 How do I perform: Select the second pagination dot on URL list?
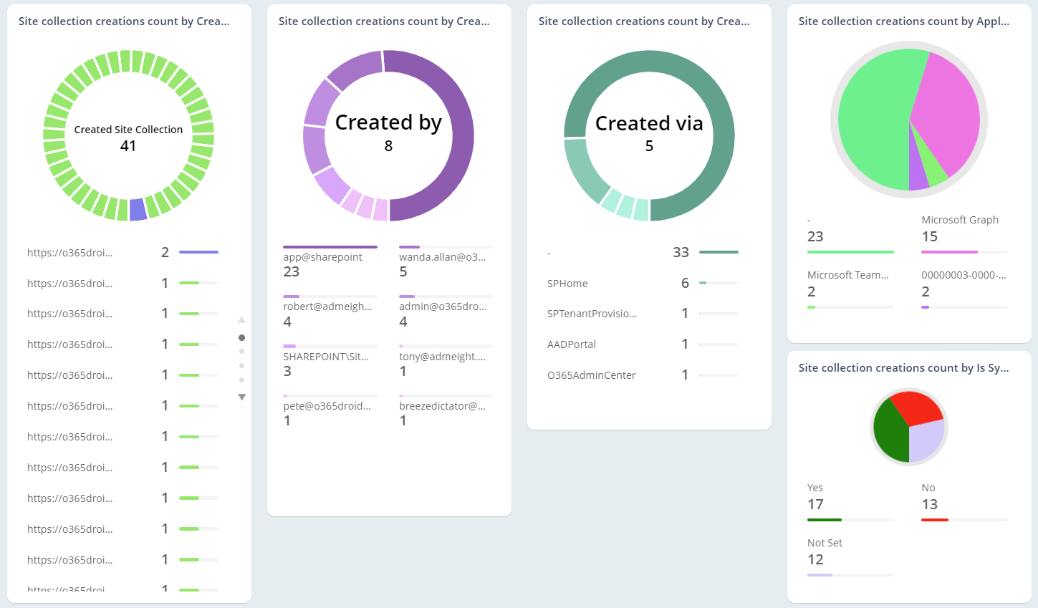pos(241,351)
